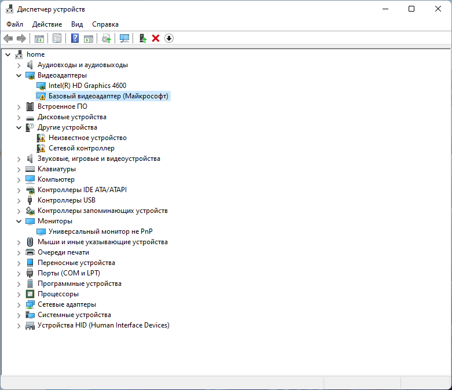452x390 pixels.
Task: Select Универсальный монитор не PnP
Action: point(101,231)
